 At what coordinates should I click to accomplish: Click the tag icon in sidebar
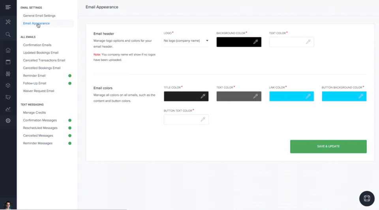tap(8, 97)
